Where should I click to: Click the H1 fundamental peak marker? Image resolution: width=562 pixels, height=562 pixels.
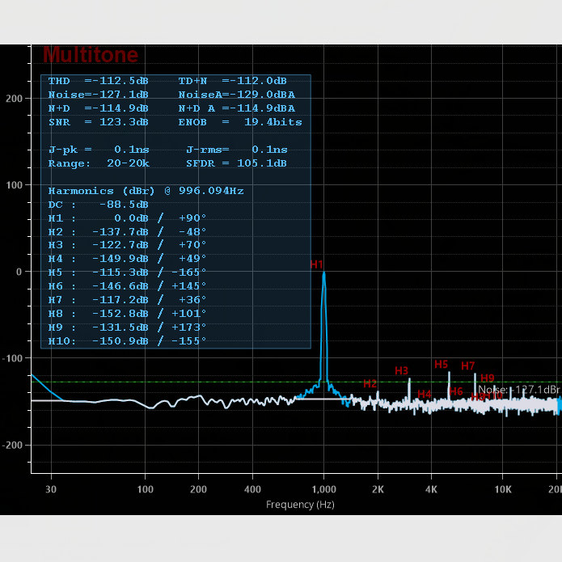pos(316,264)
